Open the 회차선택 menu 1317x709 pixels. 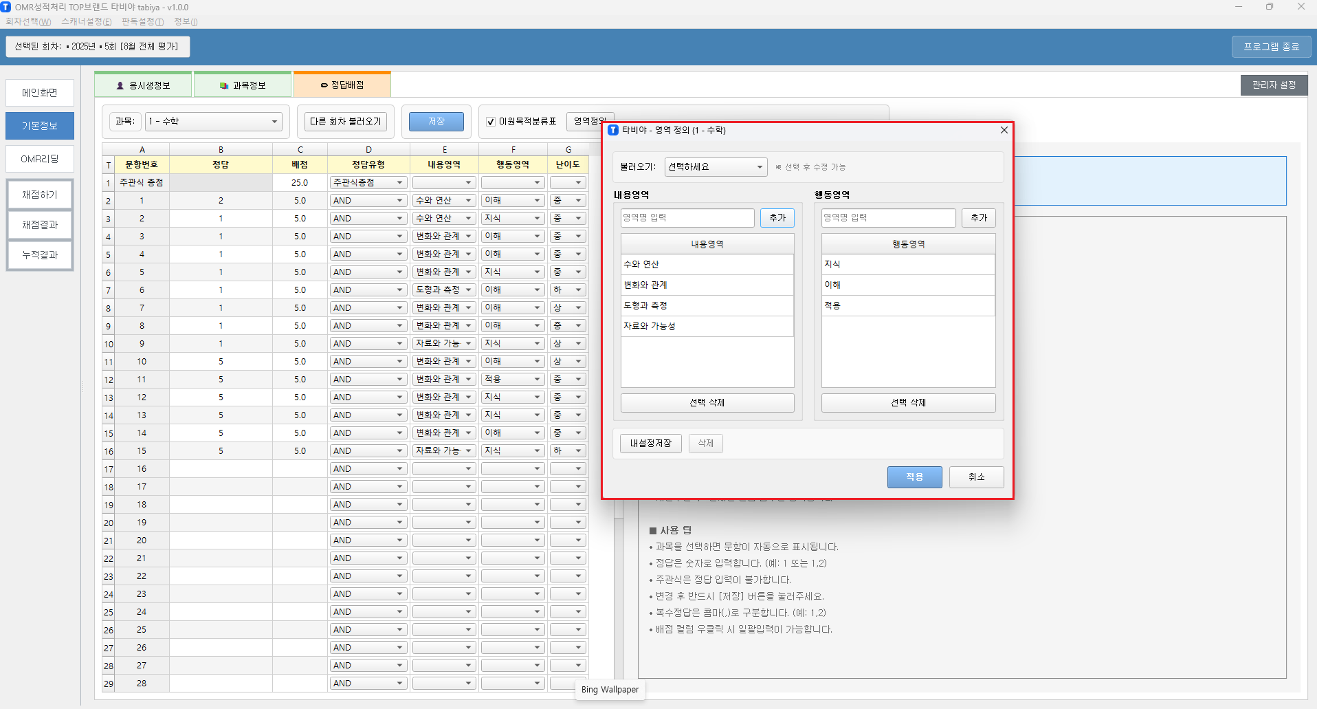28,22
